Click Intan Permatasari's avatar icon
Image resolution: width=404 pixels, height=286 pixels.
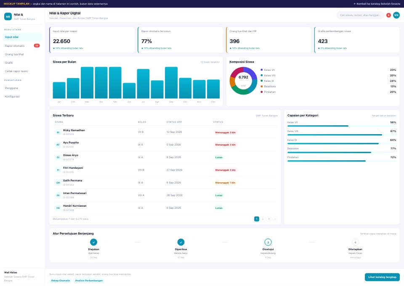58,195
